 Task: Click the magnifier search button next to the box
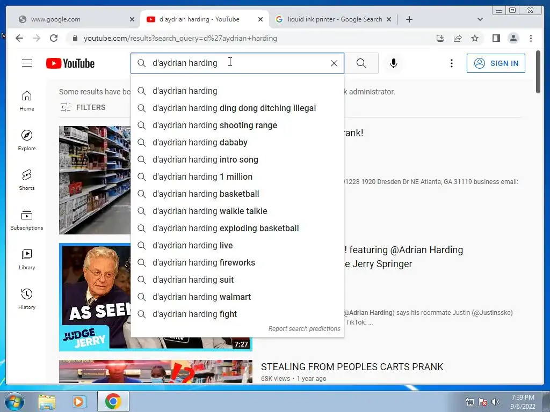[361, 63]
